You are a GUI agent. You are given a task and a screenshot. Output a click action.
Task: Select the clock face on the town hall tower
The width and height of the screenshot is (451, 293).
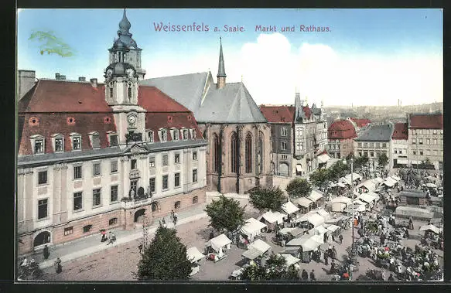click(132, 119)
